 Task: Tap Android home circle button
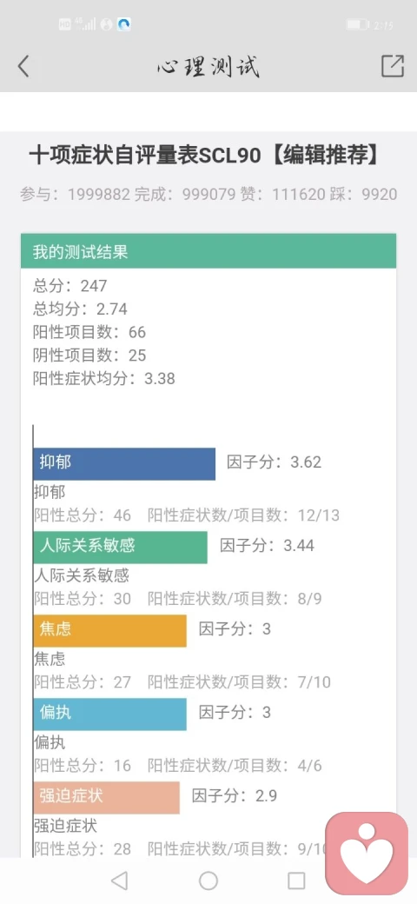pos(208,881)
